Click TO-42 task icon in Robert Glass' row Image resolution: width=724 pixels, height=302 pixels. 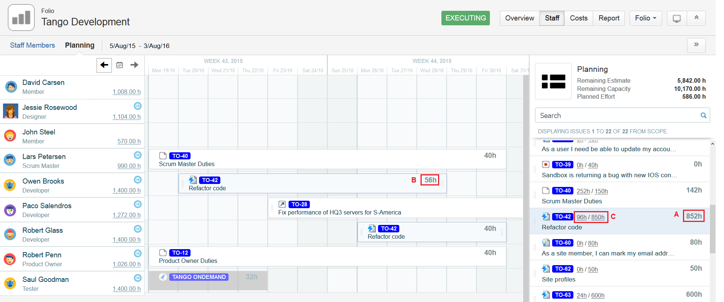point(372,229)
